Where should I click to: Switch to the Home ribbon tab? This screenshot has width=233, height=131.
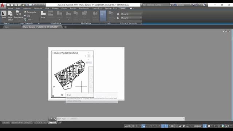click(11, 8)
